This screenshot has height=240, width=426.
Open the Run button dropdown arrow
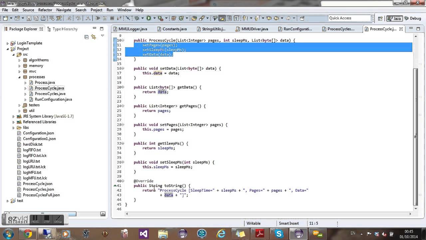[x=154, y=18]
